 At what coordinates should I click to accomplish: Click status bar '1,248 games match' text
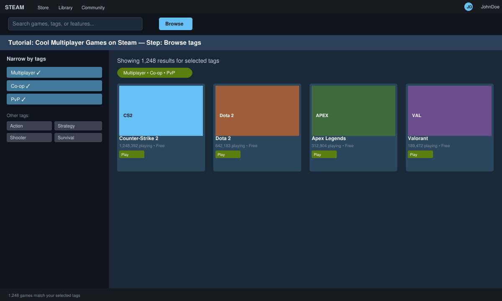point(44,296)
